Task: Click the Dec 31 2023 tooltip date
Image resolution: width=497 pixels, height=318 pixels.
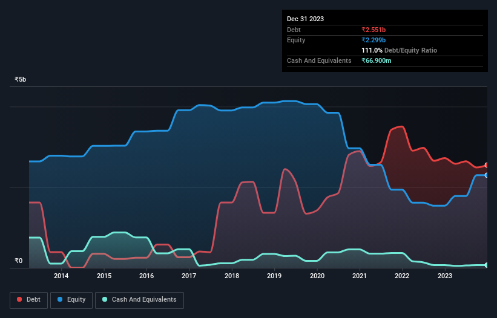Action: (x=305, y=19)
